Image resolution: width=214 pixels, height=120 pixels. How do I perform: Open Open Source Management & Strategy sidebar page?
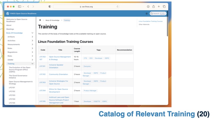tap(21, 83)
